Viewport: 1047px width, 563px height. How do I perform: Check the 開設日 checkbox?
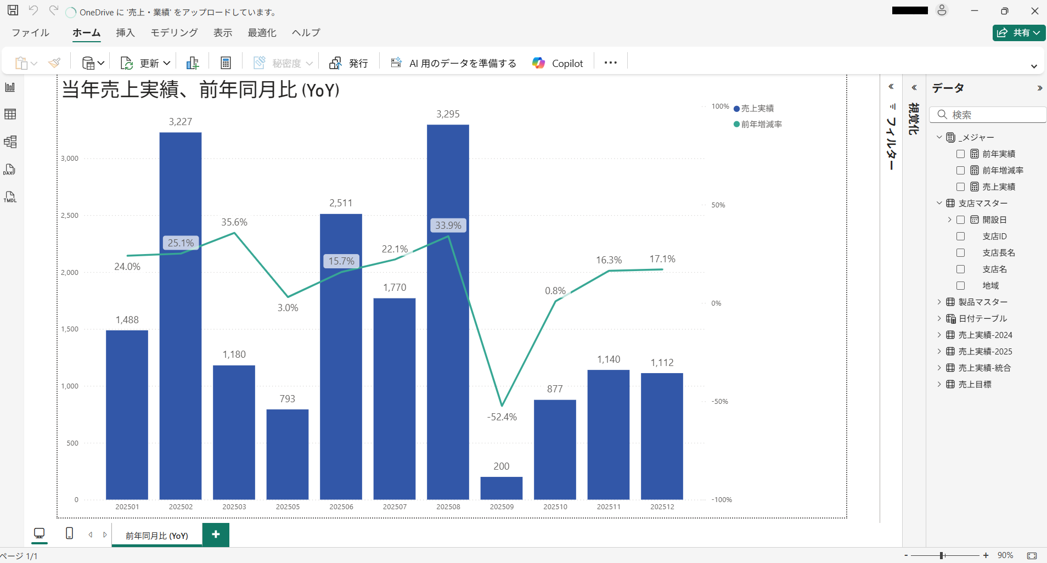960,219
